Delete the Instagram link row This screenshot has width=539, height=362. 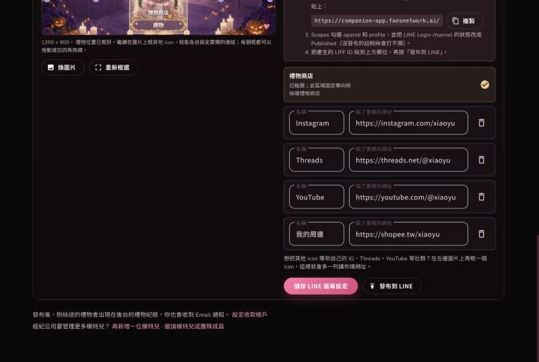(481, 123)
